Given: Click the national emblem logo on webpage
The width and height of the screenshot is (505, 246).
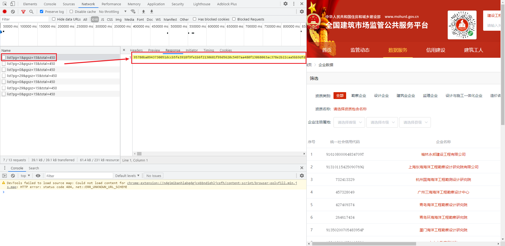Looking at the screenshot, I should (x=314, y=22).
